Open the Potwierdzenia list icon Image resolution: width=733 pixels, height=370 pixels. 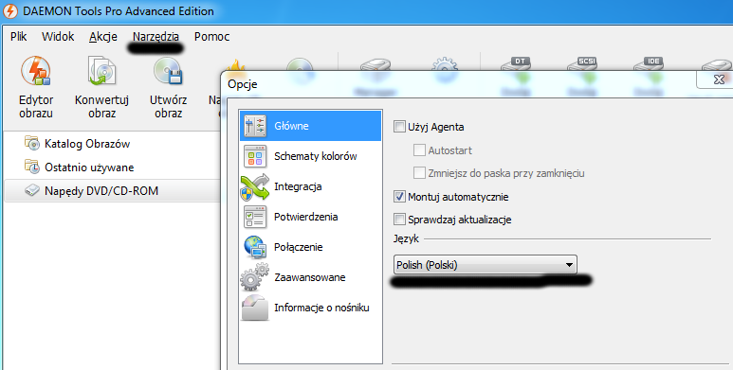pos(255,217)
